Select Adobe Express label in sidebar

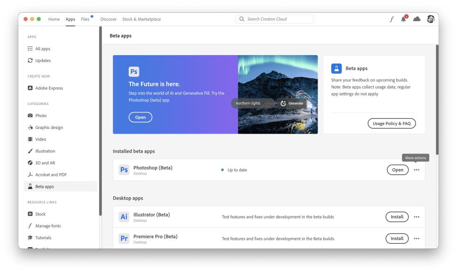[49, 88]
